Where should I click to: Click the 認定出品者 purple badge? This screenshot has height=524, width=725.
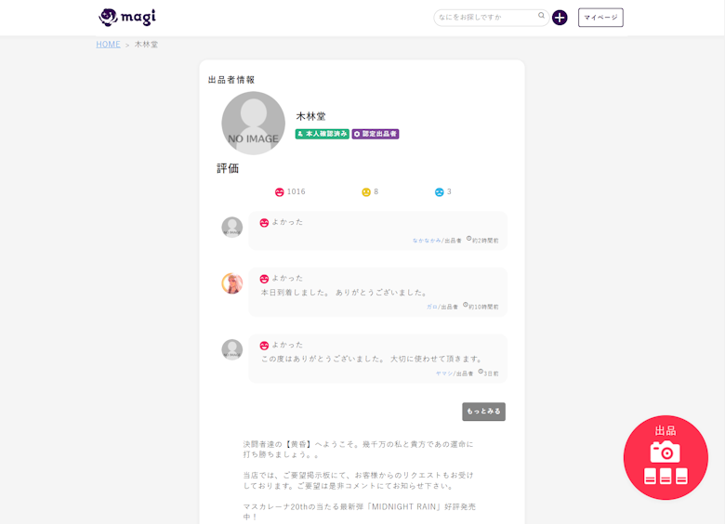coord(376,134)
